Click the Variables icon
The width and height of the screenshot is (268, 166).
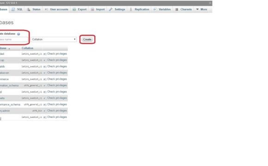click(x=155, y=9)
